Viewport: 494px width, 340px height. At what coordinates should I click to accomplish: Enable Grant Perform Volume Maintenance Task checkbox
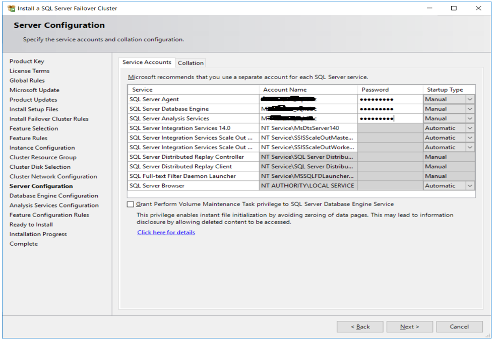[x=131, y=205]
